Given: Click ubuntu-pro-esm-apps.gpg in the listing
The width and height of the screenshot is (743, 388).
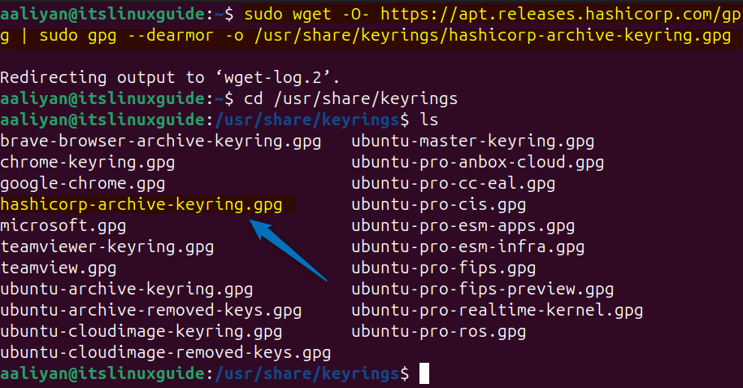Looking at the screenshot, I should [x=463, y=226].
